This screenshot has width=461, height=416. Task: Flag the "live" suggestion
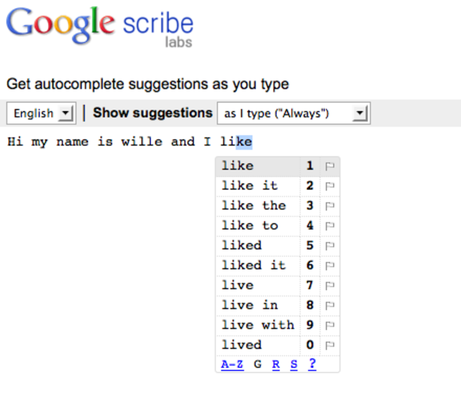(x=330, y=285)
